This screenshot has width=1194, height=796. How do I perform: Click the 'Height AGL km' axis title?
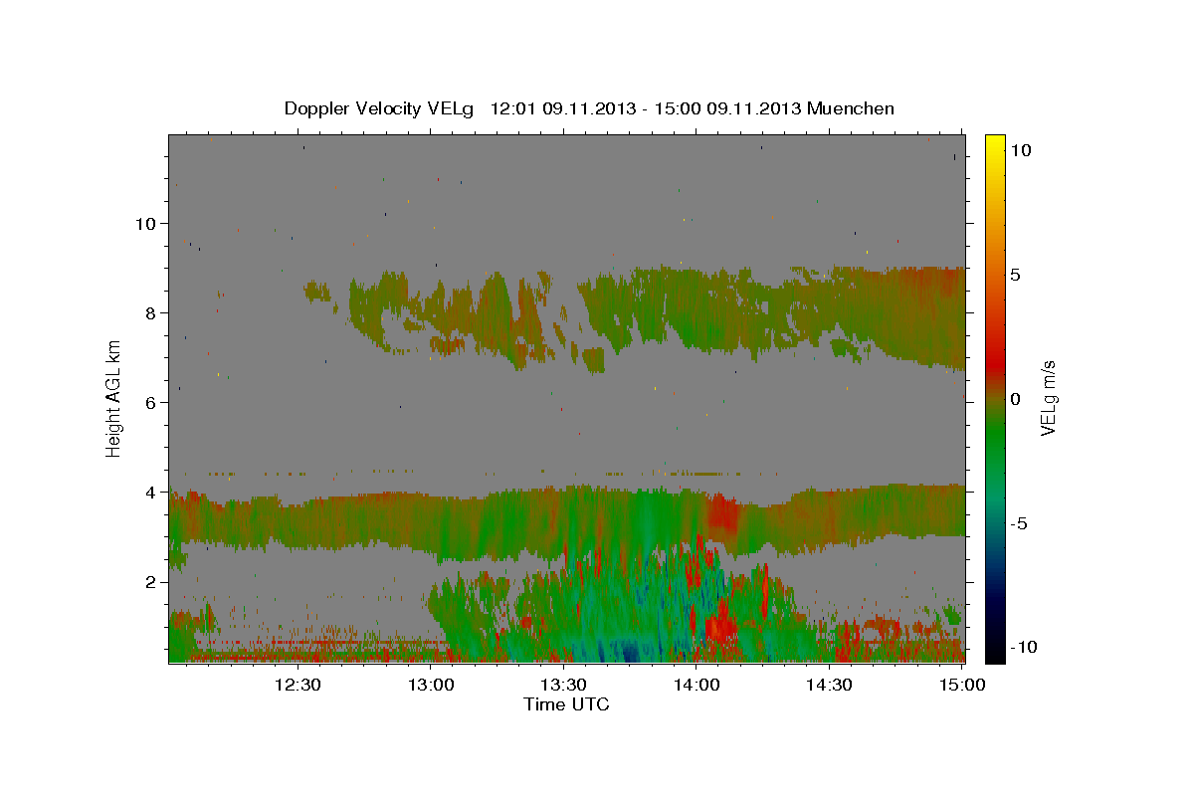point(113,398)
